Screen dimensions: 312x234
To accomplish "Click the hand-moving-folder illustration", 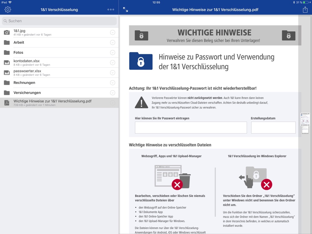I will [x=256, y=178].
